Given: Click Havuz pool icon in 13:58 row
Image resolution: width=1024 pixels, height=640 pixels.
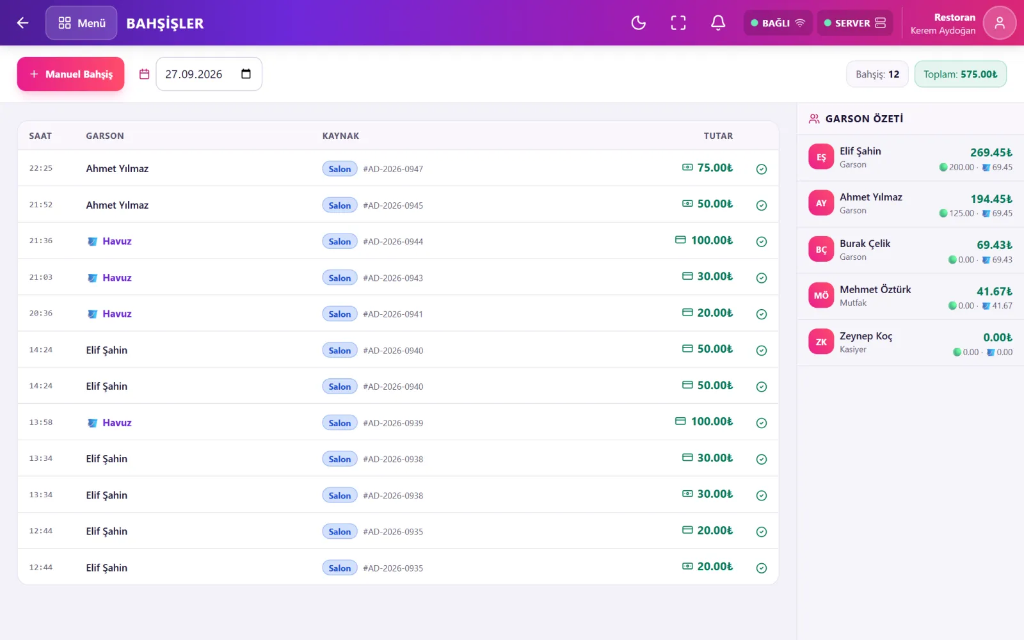Looking at the screenshot, I should (92, 423).
